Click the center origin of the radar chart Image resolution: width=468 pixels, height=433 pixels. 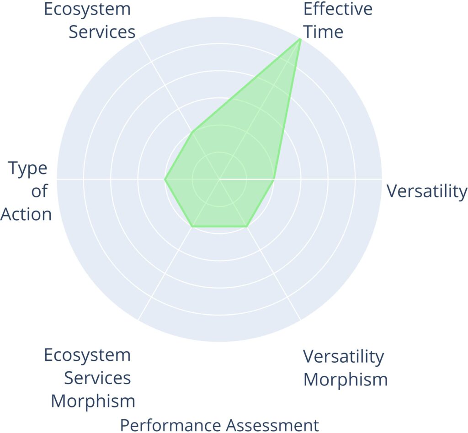pyautogui.click(x=219, y=179)
